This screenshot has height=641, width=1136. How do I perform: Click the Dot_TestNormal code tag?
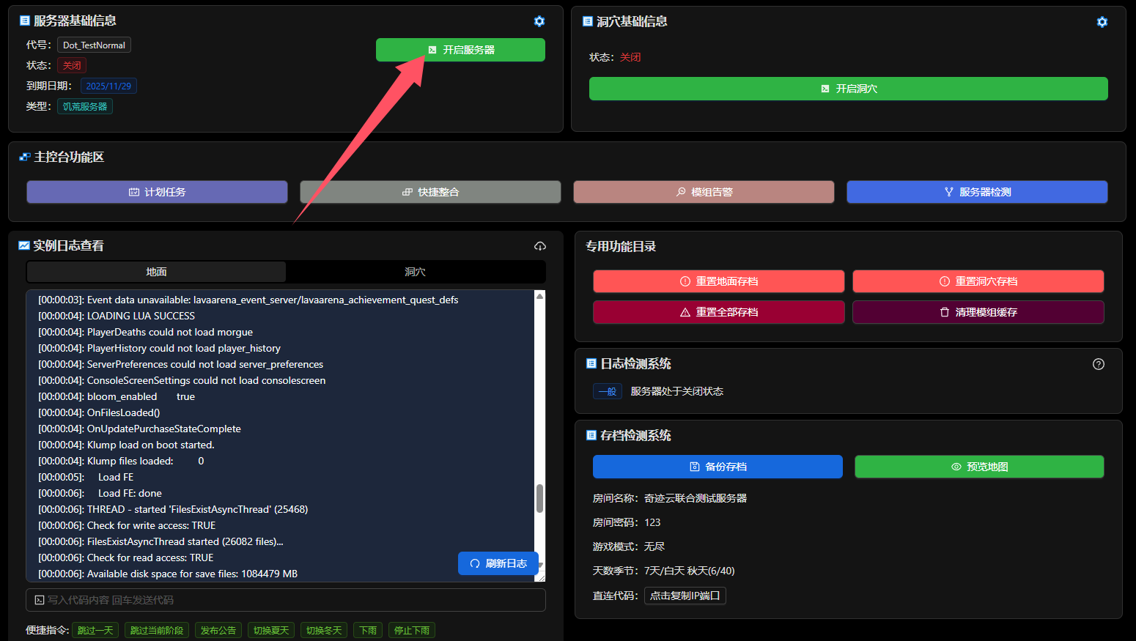(94, 45)
